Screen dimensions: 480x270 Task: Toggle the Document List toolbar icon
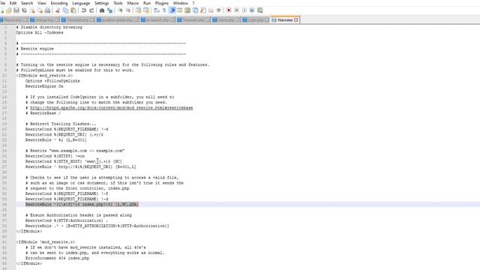195,10
